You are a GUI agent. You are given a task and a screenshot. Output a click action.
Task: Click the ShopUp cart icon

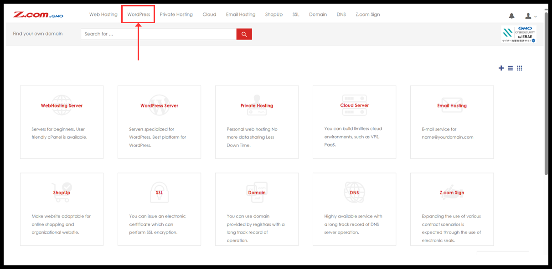62,192
